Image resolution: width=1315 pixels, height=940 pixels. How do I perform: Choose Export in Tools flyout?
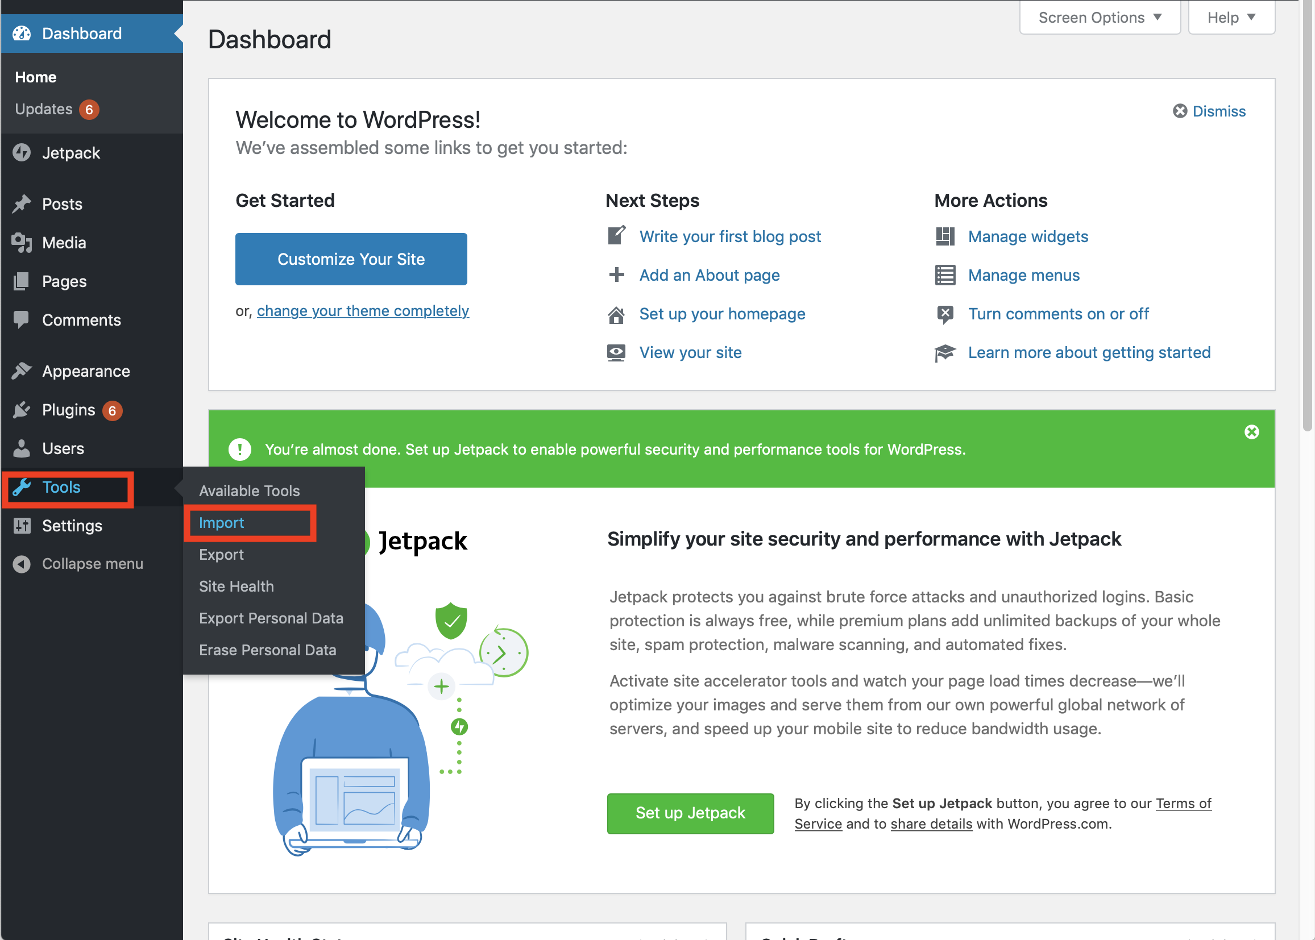coord(221,555)
